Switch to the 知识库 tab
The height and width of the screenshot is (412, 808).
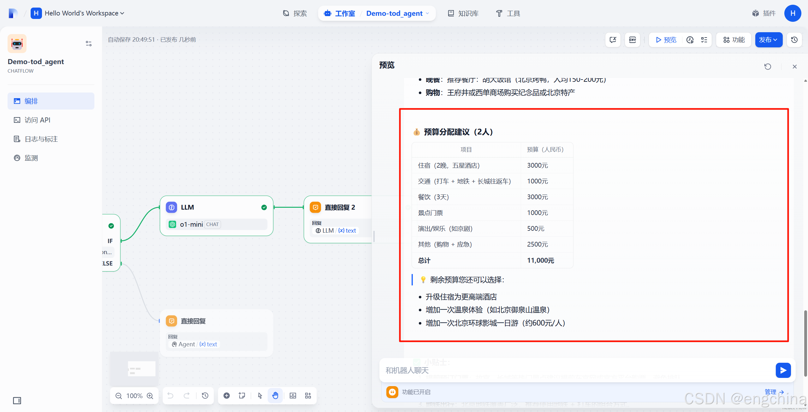(x=463, y=13)
